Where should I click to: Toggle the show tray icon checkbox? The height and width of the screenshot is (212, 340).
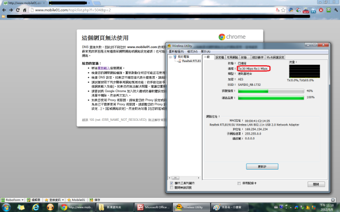(x=172, y=183)
